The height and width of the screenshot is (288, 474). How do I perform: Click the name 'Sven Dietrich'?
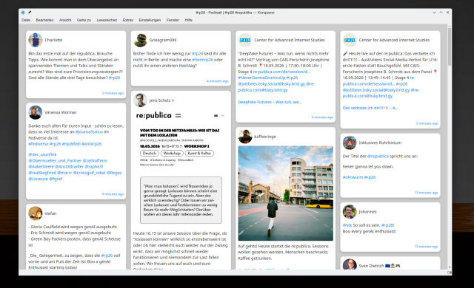(371, 266)
